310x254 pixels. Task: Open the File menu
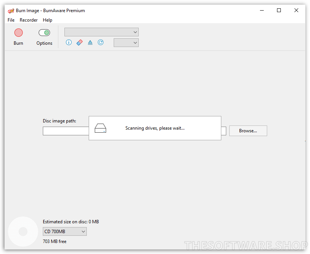(11, 20)
